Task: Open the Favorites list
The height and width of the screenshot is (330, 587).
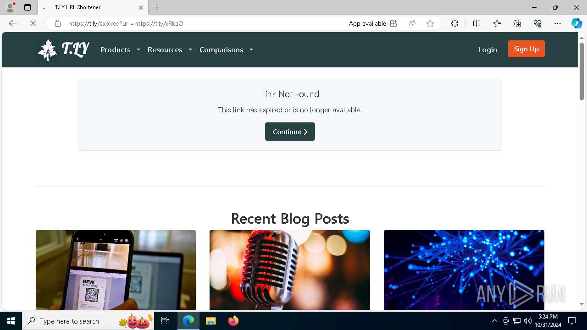Action: (x=497, y=23)
